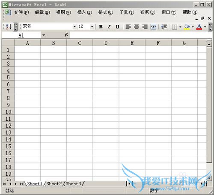Align text left

coord(128,26)
